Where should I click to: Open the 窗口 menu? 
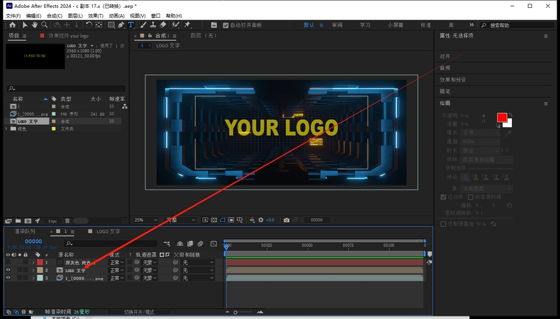coord(155,16)
